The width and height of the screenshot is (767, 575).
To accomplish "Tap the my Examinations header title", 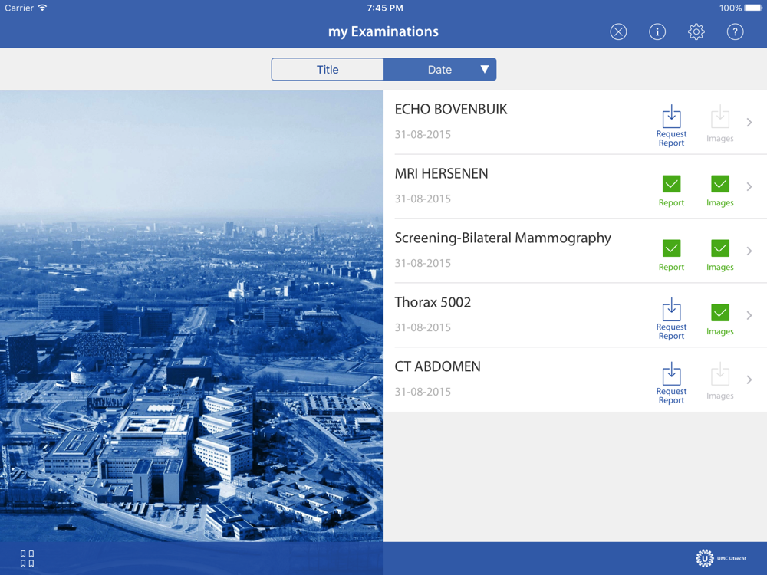I will (x=383, y=31).
